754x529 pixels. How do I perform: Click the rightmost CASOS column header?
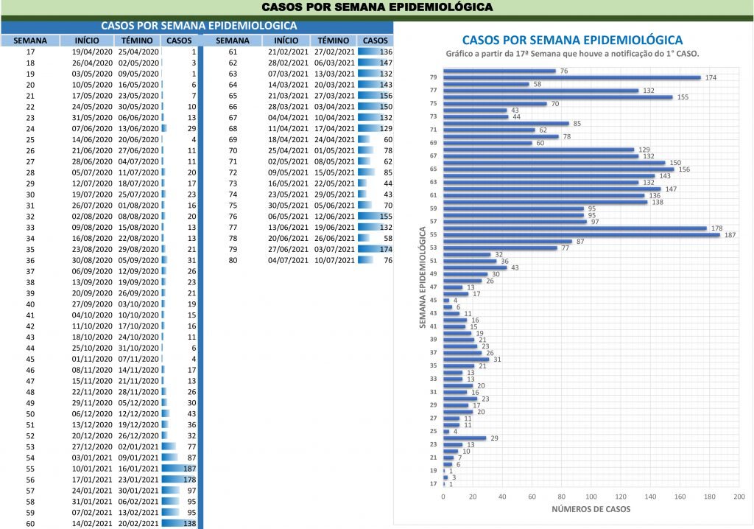click(x=376, y=41)
